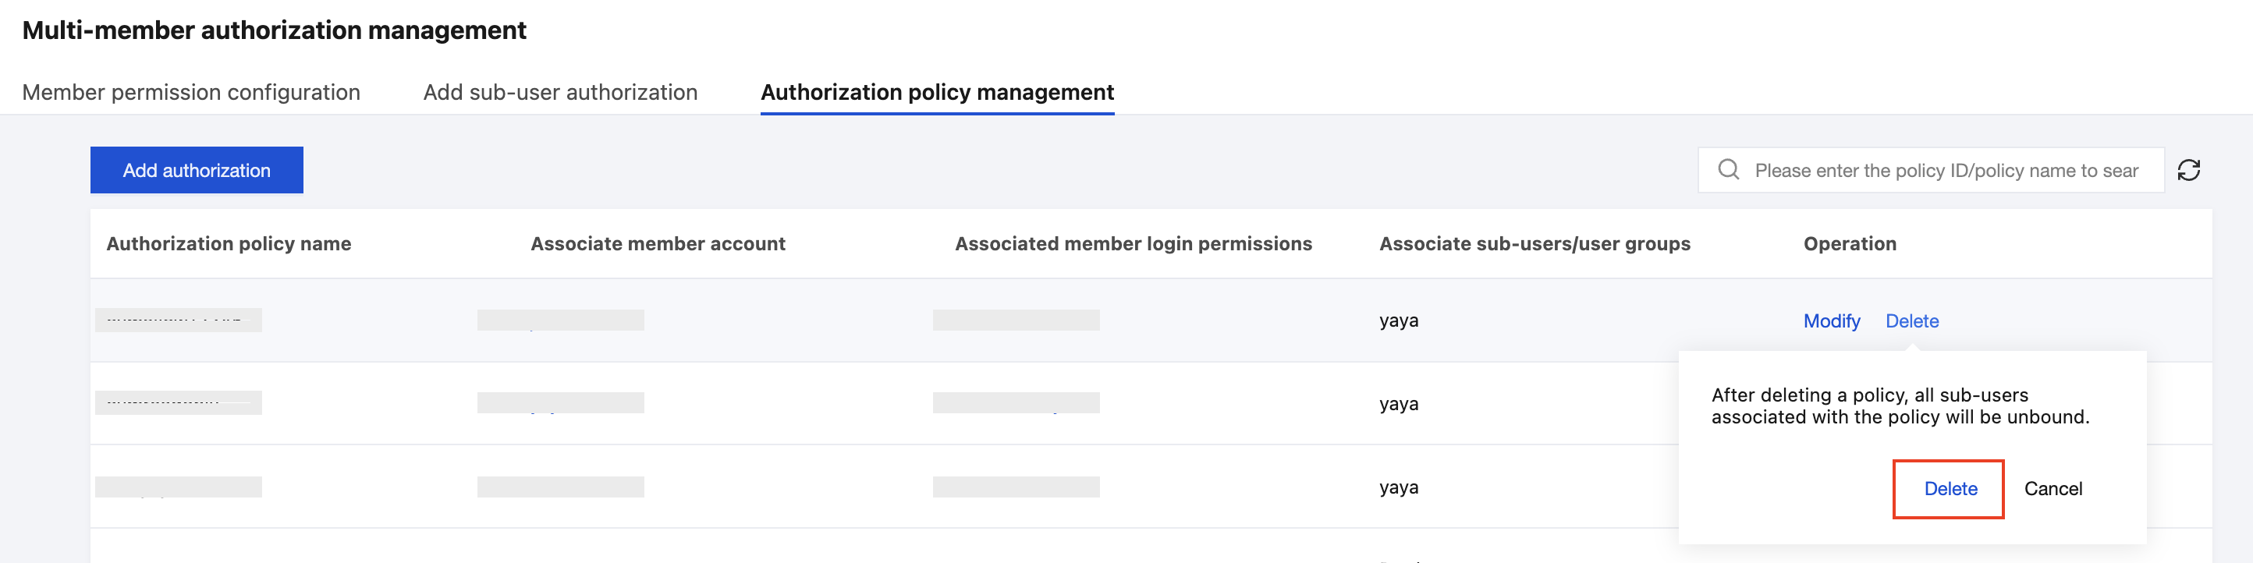This screenshot has height=563, width=2253.
Task: Click Associate sub-users/user groups column header
Action: [1534, 244]
